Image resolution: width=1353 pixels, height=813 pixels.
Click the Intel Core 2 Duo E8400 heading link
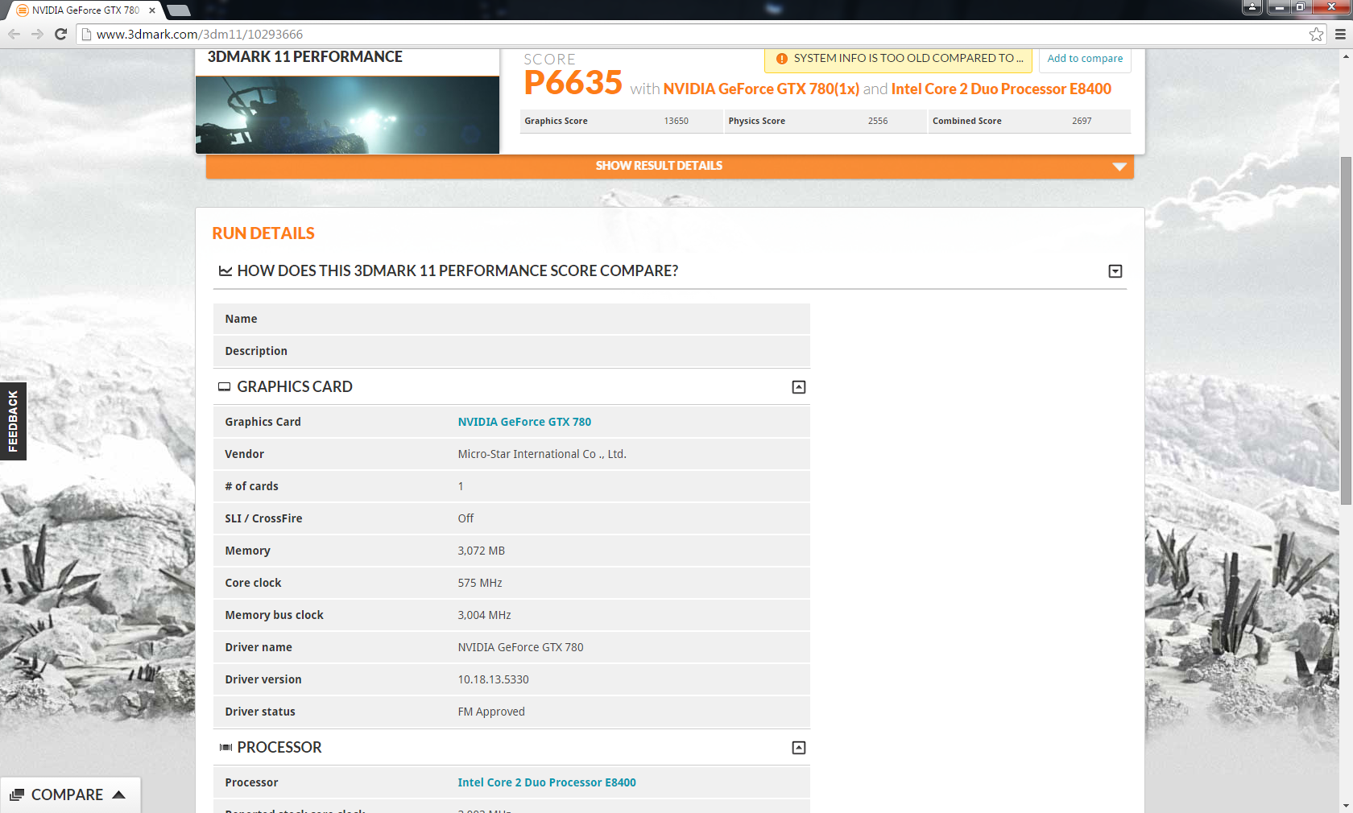coord(1001,89)
